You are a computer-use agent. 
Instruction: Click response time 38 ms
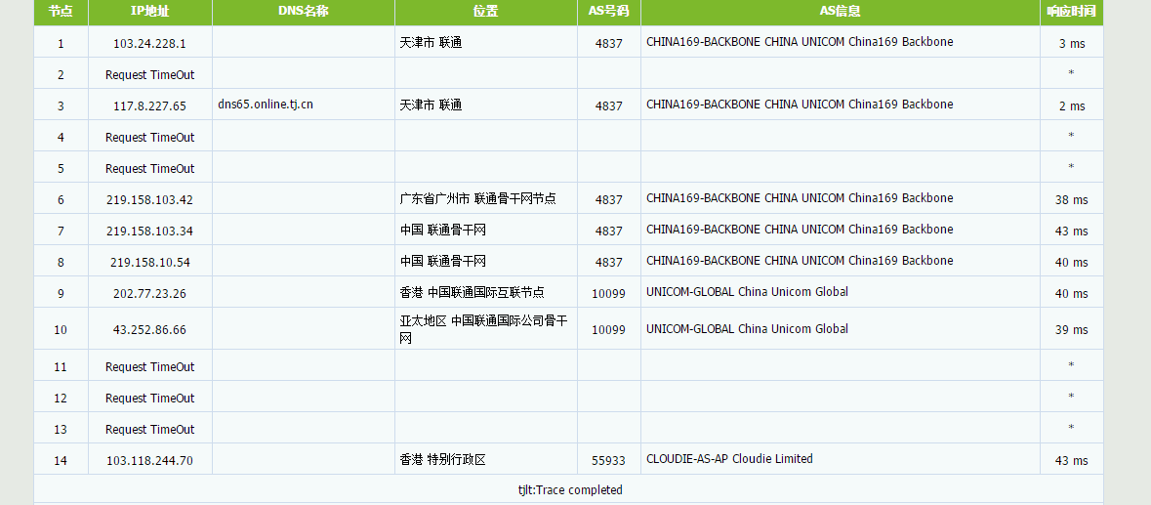point(1072,199)
